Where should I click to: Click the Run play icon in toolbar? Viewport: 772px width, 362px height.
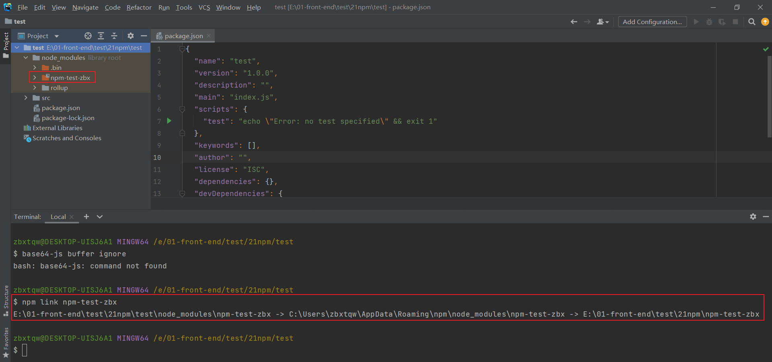click(x=696, y=22)
